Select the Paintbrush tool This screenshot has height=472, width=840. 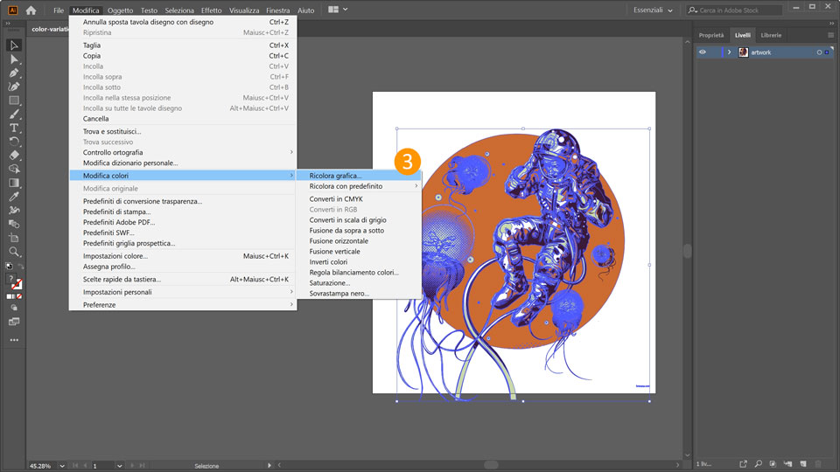tap(14, 114)
